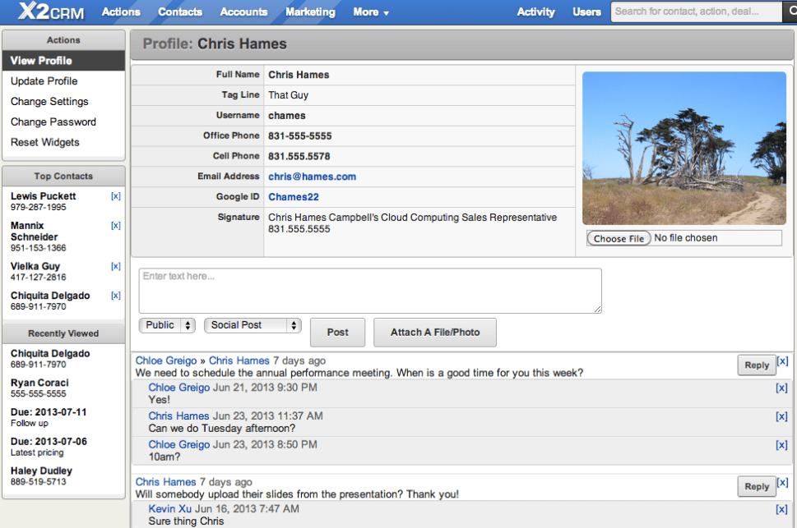Screen dimensions: 797x528
Task: Click the 'That Guy' tag line value
Action: click(x=288, y=95)
